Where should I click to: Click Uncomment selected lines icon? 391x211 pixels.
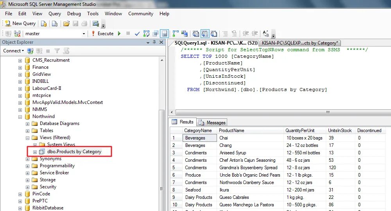pos(234,33)
